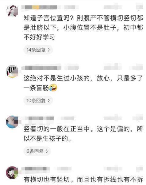
Task: Select the comment starting 有横切也有竖切
Action: click(x=83, y=179)
